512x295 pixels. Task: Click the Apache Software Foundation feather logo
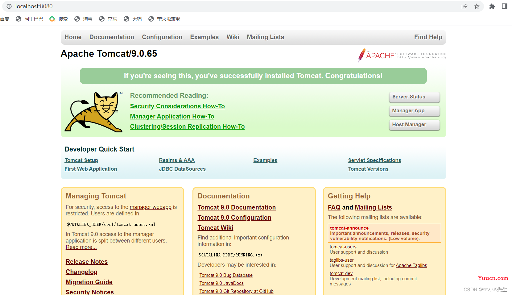point(402,56)
